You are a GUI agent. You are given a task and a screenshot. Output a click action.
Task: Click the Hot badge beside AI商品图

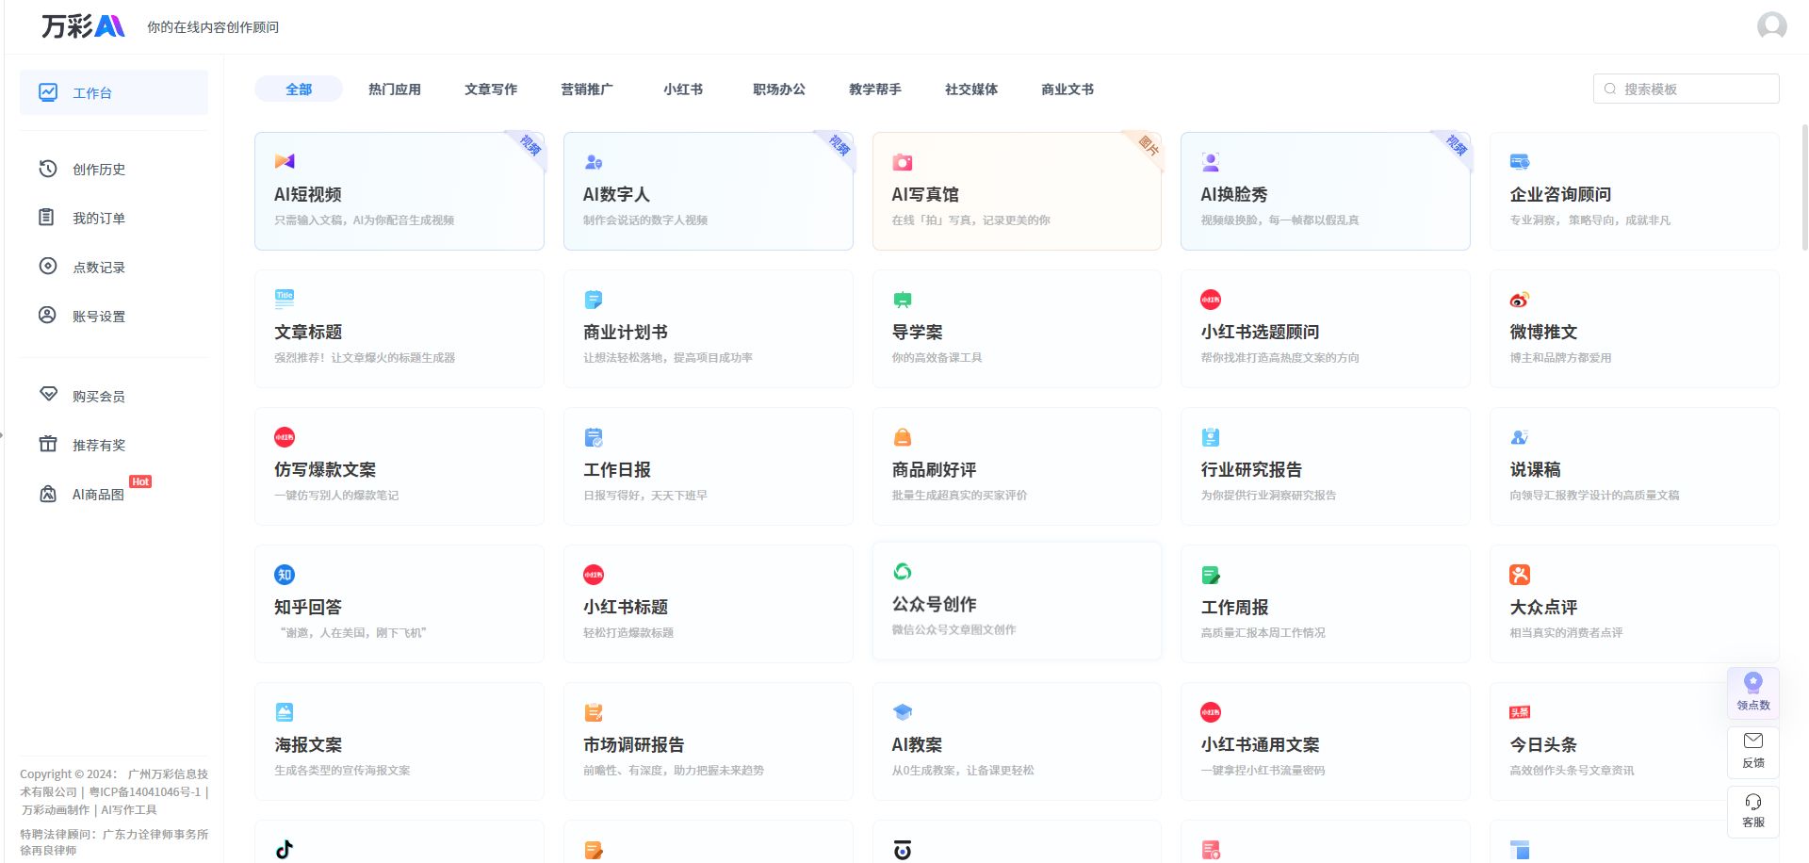click(x=140, y=481)
